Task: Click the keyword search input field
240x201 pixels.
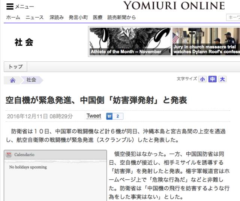Action: (233, 18)
